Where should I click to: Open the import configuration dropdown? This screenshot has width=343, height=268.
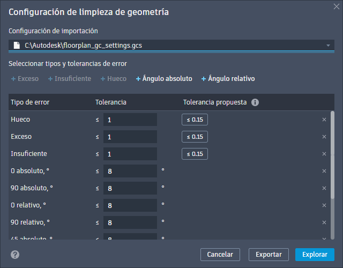(x=328, y=46)
